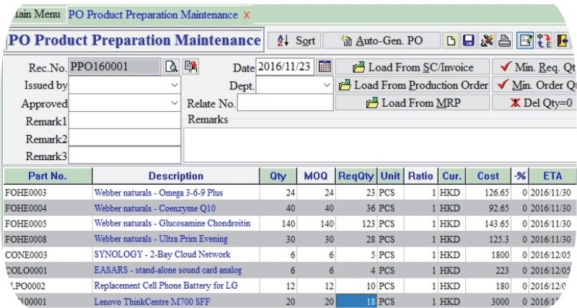Click the ETA column header
The image size is (577, 308).
click(x=552, y=176)
